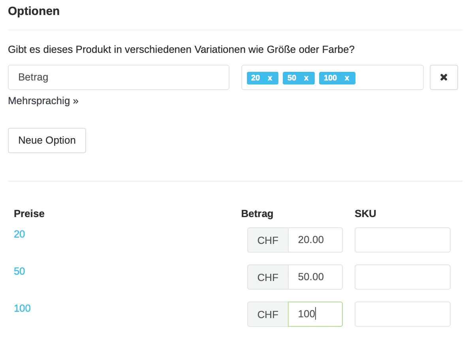Edit the 50.00 price amount field
Viewport: 470px width, 341px height.
(x=315, y=277)
